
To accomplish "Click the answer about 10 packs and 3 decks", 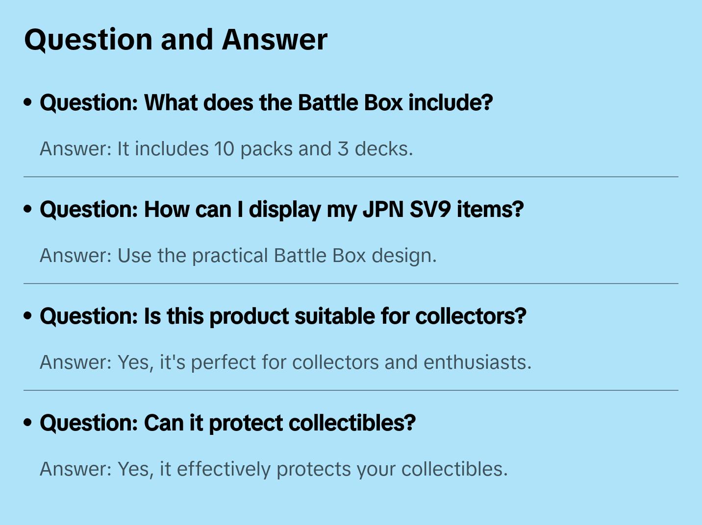I will pyautogui.click(x=226, y=149).
